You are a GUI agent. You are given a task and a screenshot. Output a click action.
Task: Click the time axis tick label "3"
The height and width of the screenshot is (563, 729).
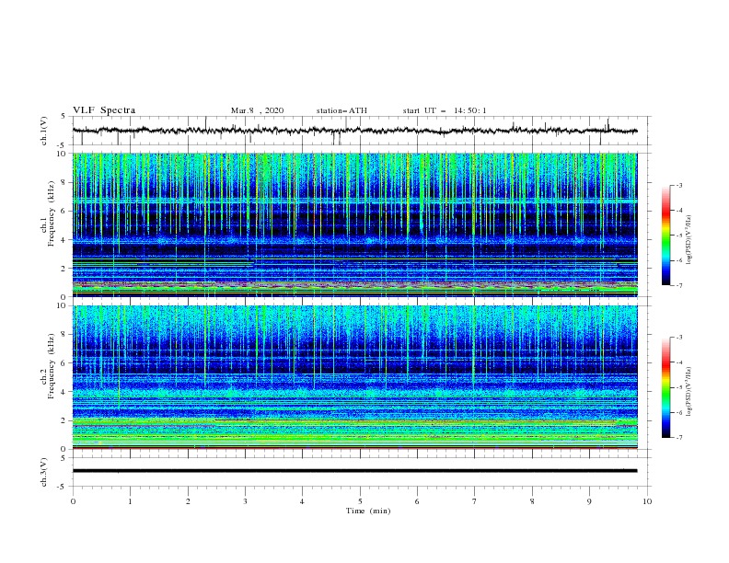click(x=245, y=501)
